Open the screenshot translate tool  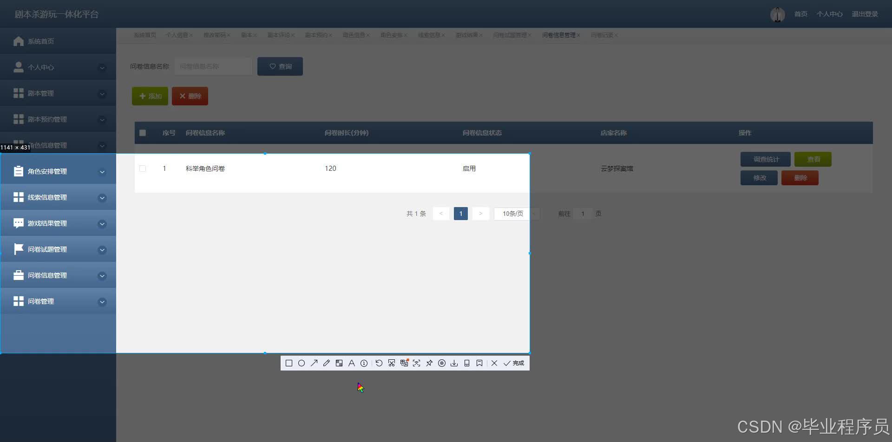[404, 363]
